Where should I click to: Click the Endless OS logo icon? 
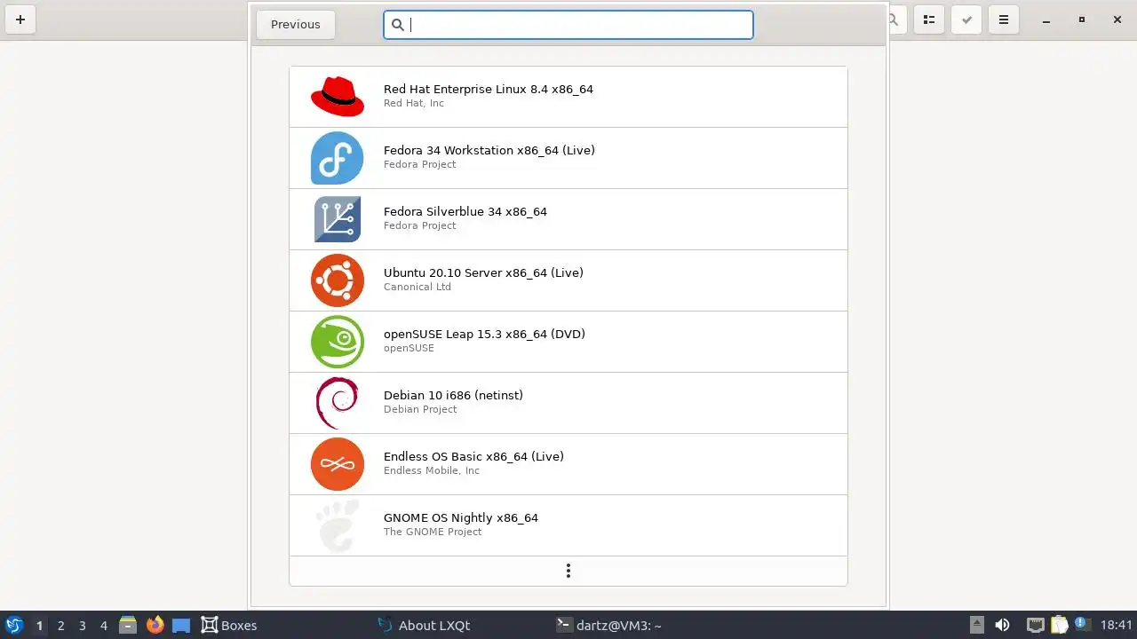click(x=338, y=464)
